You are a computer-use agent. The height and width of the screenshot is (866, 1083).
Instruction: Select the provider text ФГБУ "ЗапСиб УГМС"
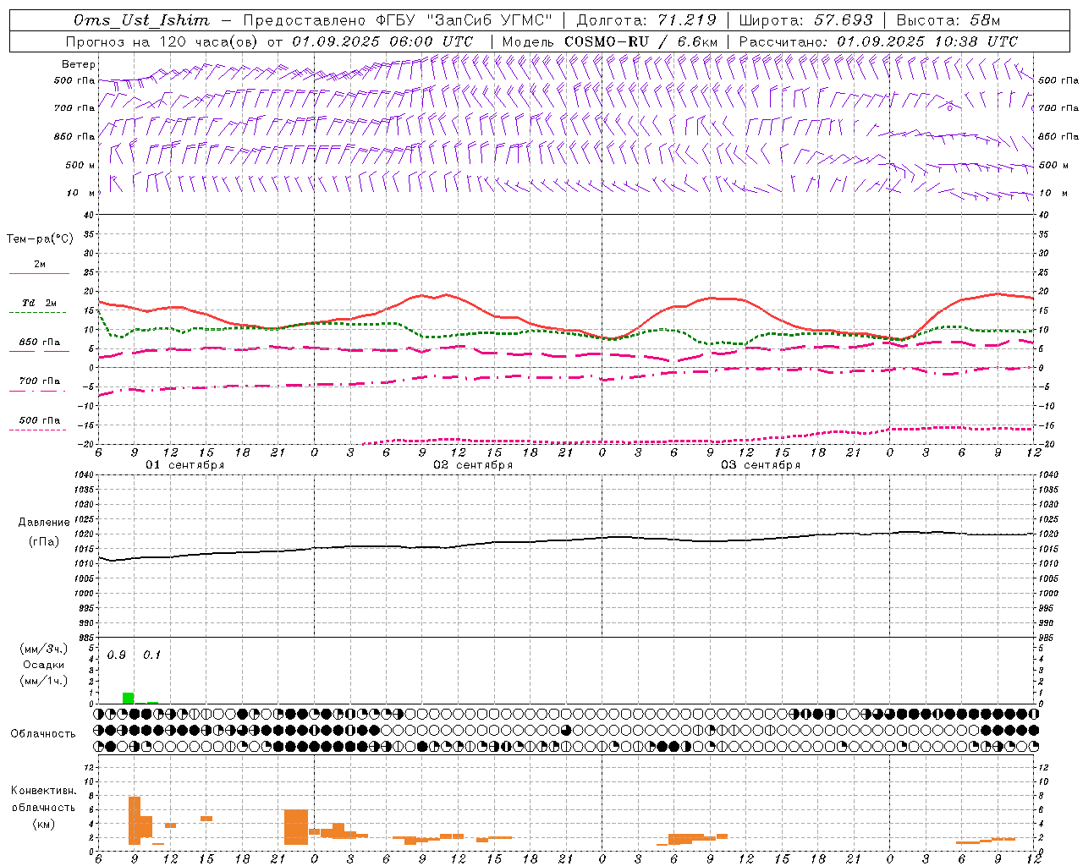(x=463, y=20)
